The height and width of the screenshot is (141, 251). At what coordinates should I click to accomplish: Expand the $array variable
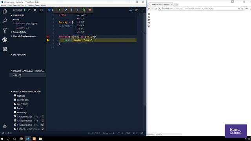[x=14, y=23]
